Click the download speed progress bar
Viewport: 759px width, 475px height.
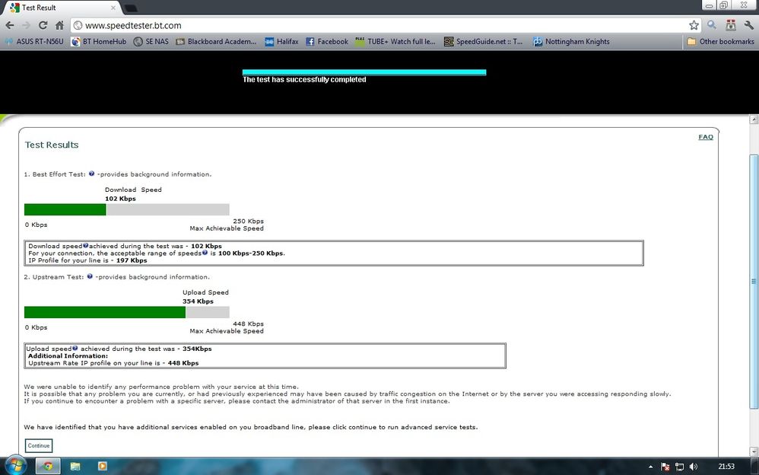coord(127,209)
